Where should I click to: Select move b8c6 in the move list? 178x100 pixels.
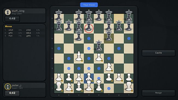(29, 33)
